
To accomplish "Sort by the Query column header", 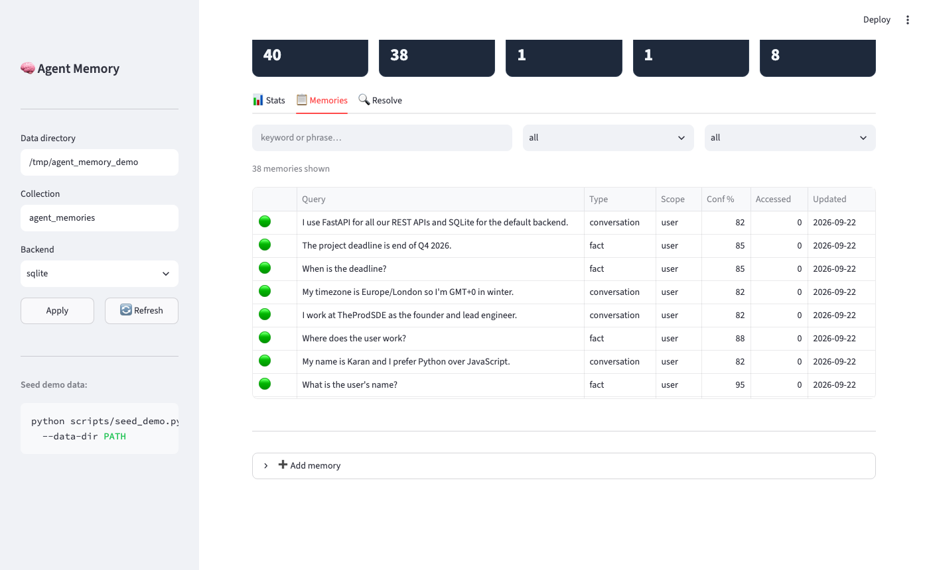I will click(x=440, y=199).
